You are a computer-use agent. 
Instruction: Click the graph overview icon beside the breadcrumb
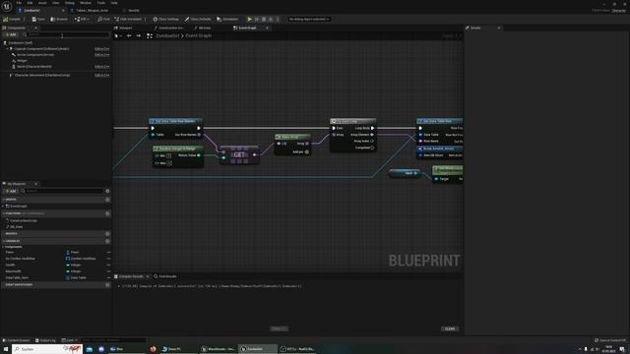click(x=150, y=35)
